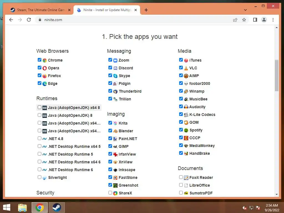Screen dimensions: 284x213
Task: Reload the Ninite page
Action: click(29, 20)
